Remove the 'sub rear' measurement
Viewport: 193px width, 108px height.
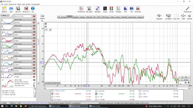pyautogui.click(x=34, y=22)
